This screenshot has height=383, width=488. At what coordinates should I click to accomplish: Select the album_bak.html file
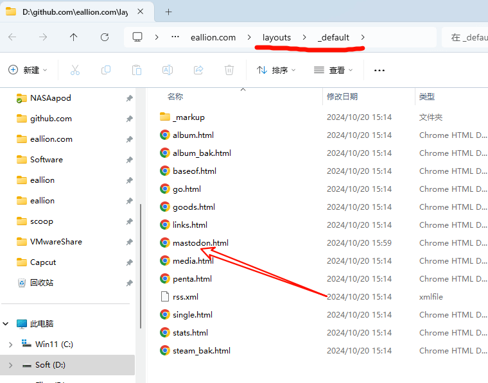(202, 153)
